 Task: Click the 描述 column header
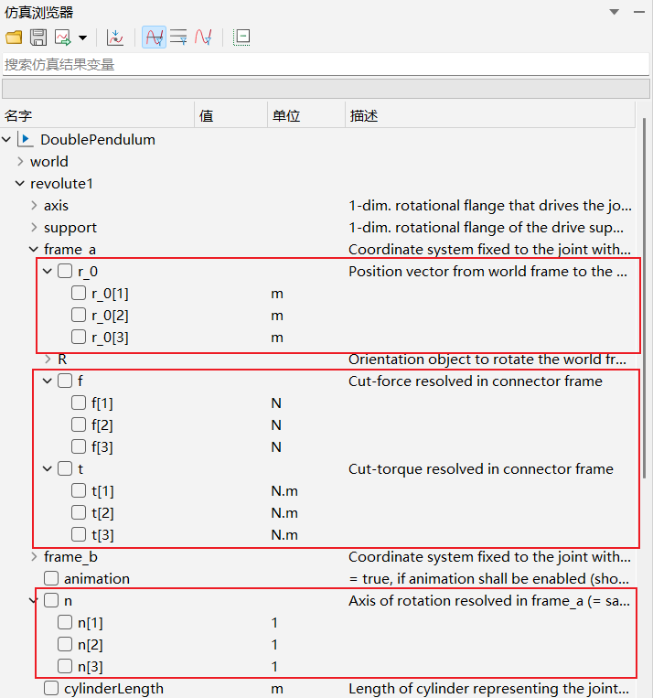[x=363, y=116]
